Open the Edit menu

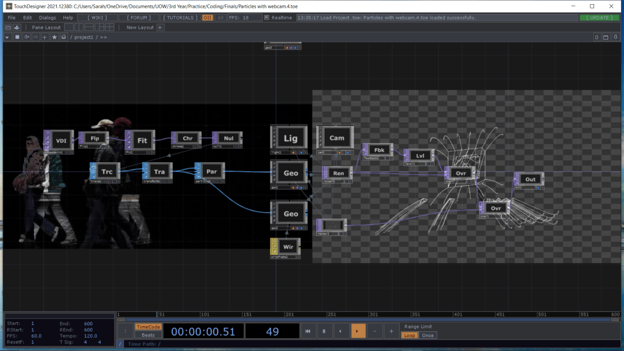27,18
